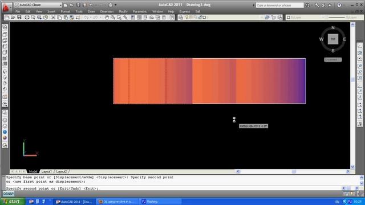This screenshot has width=365, height=205.
Task: Select the Zoom Previous tool
Action: [x=125, y=18]
